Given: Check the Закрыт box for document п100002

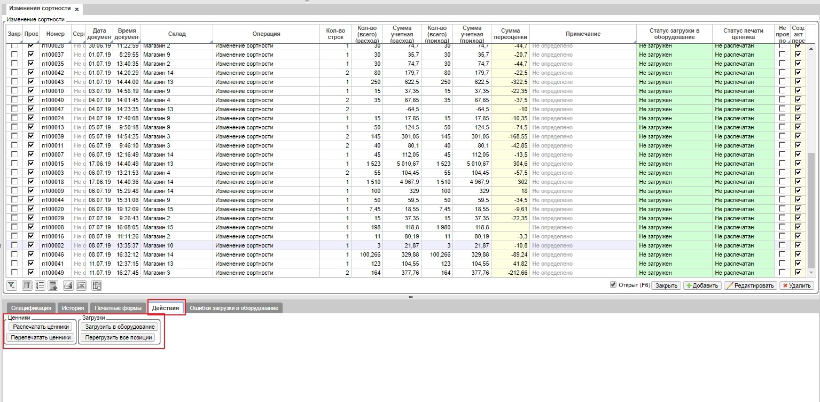Looking at the screenshot, I should point(14,245).
